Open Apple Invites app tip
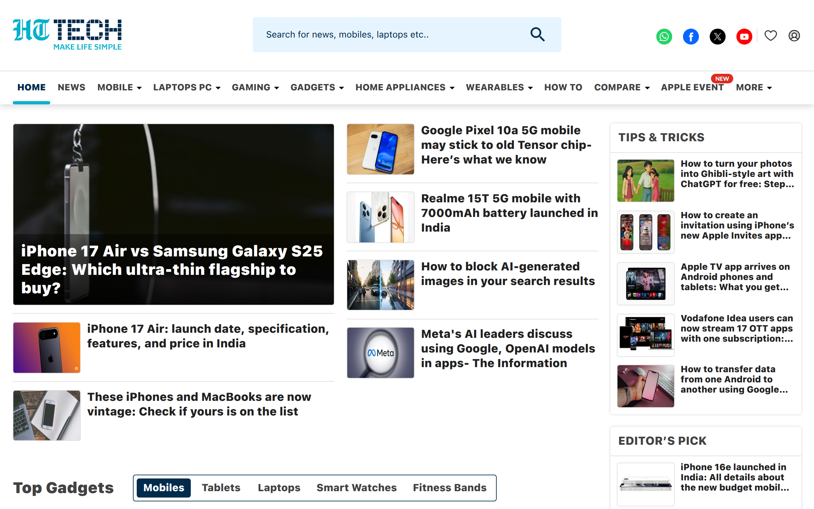The height and width of the screenshot is (509, 814). (737, 225)
